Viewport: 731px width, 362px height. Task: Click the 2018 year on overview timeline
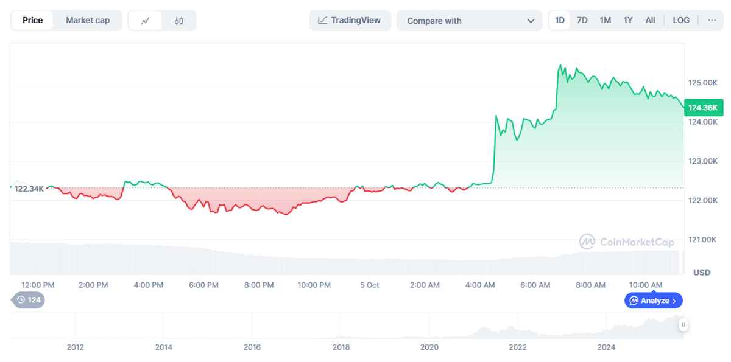341,347
